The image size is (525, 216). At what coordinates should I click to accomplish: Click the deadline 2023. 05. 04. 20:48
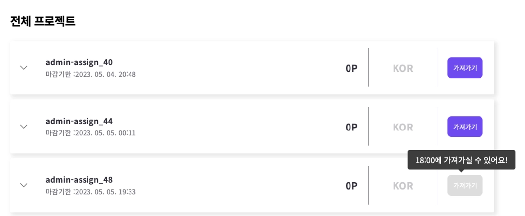point(105,74)
